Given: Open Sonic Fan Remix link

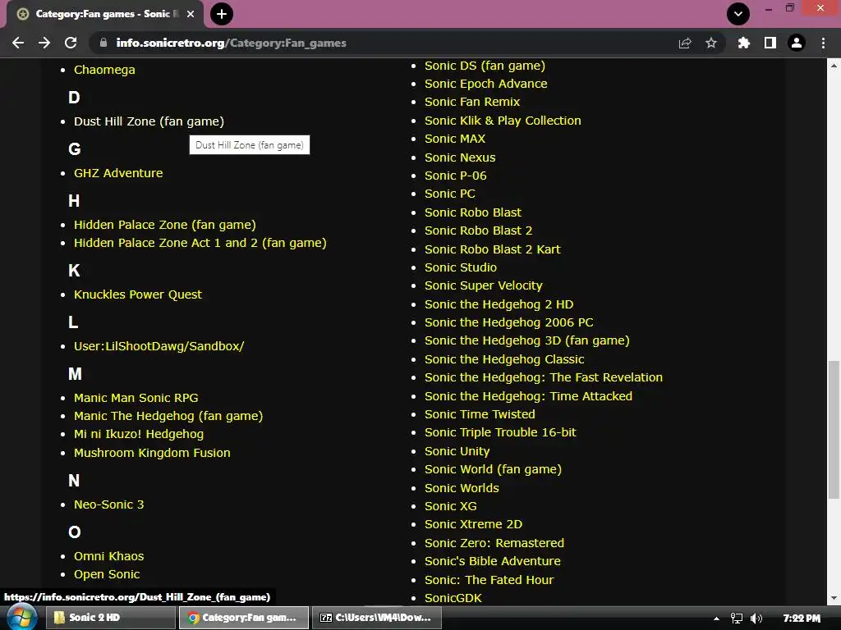Looking at the screenshot, I should point(472,102).
